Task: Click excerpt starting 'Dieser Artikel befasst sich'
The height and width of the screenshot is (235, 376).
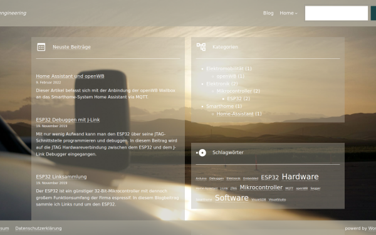Action: click(x=106, y=94)
